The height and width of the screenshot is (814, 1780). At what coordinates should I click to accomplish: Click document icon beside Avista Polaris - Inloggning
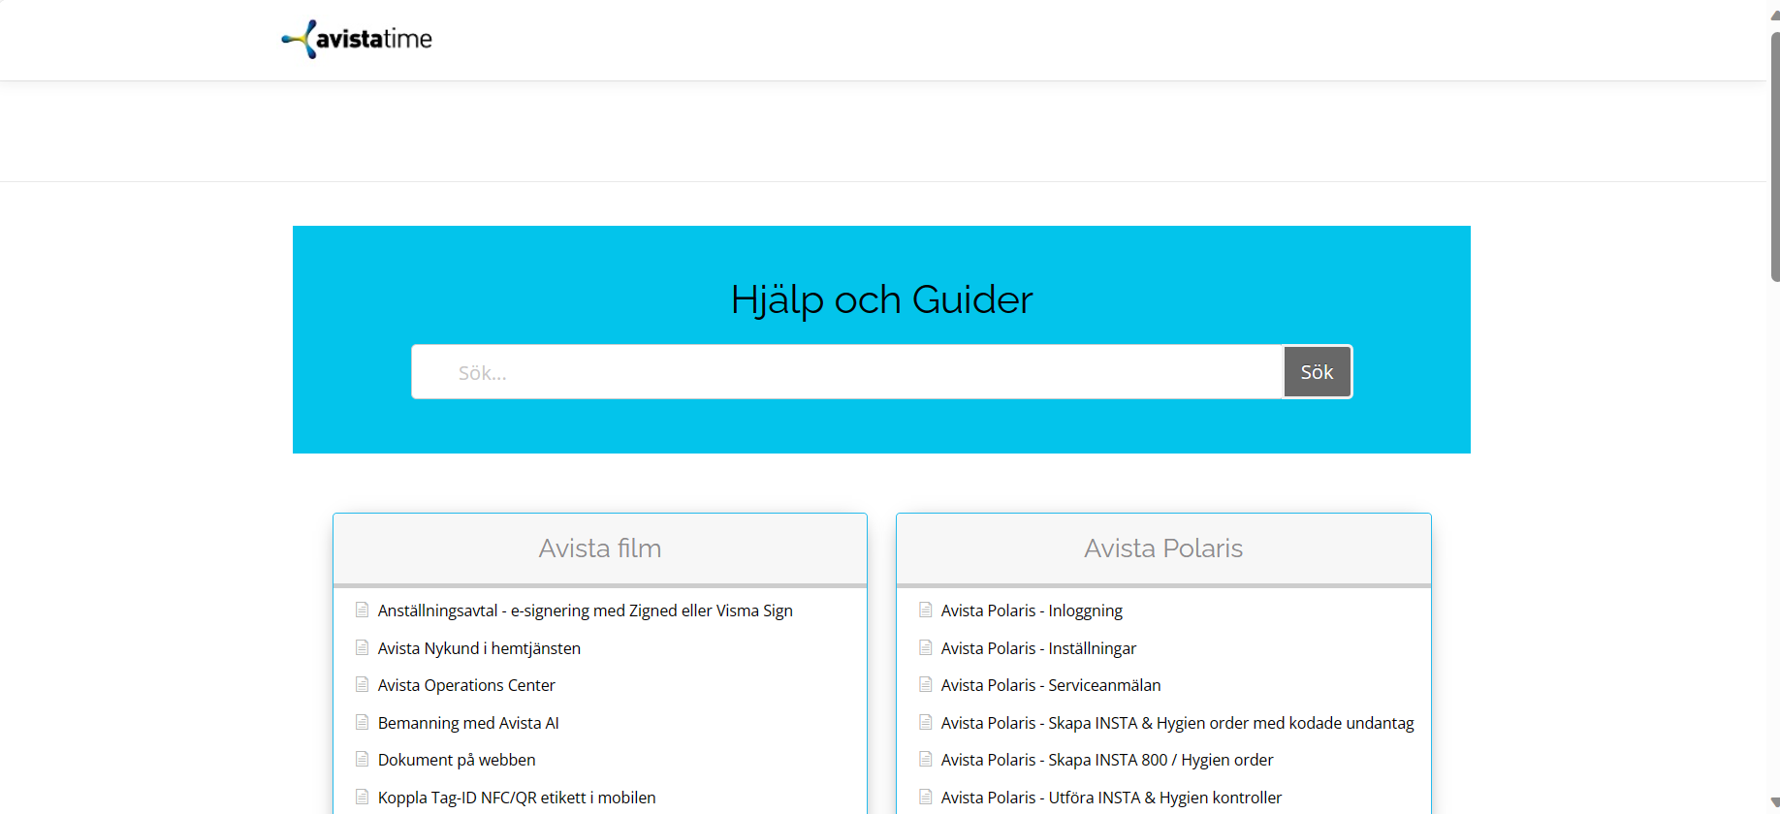tap(925, 610)
